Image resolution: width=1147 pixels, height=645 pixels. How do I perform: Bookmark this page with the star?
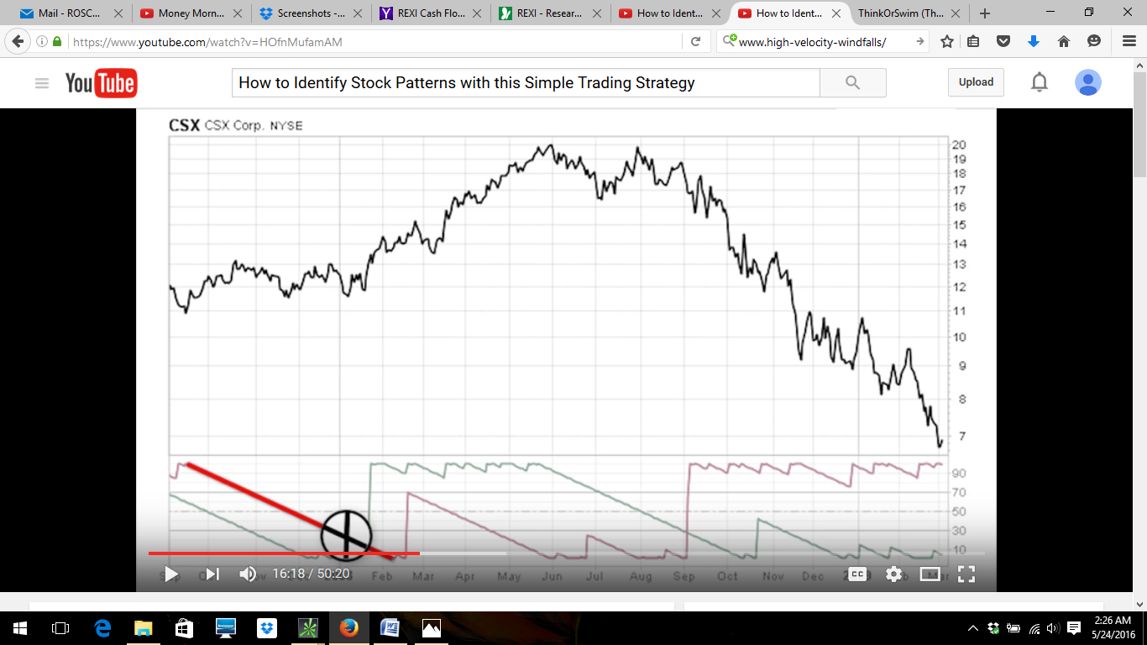pos(947,41)
